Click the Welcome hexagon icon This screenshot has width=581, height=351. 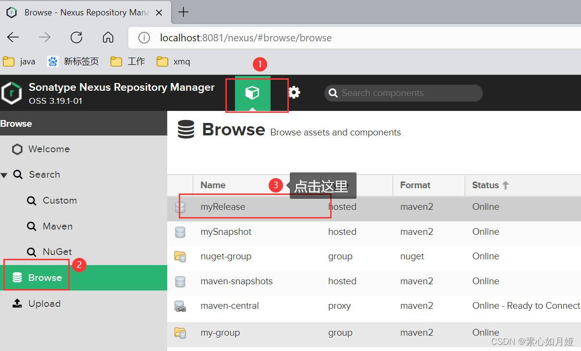(x=17, y=149)
